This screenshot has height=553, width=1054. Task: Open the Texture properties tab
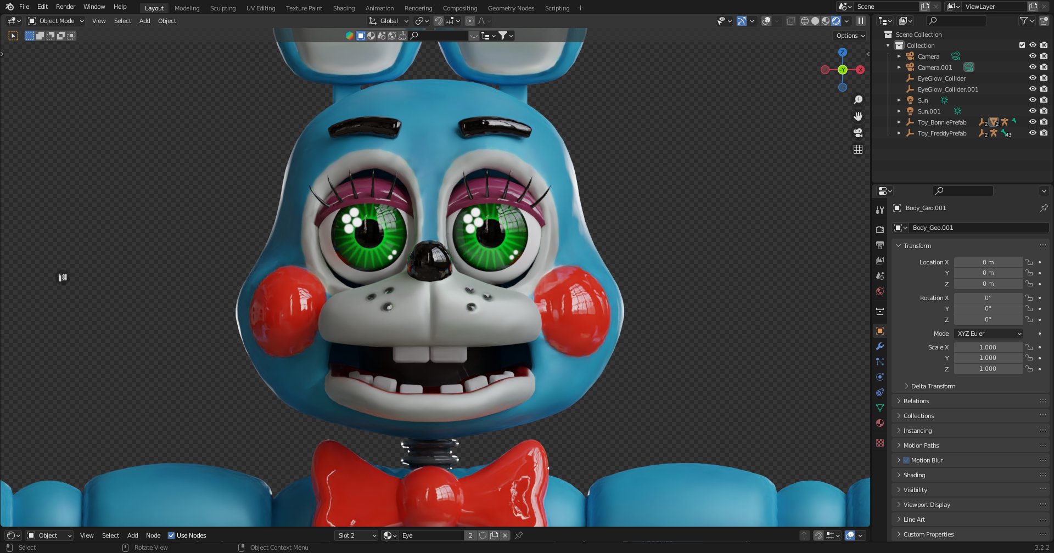(x=880, y=443)
